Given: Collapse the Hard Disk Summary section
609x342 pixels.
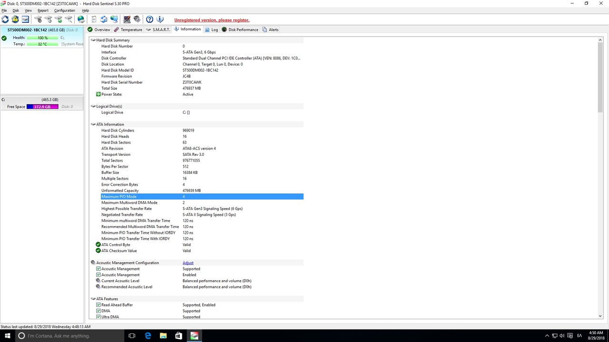Looking at the screenshot, I should click(93, 40).
